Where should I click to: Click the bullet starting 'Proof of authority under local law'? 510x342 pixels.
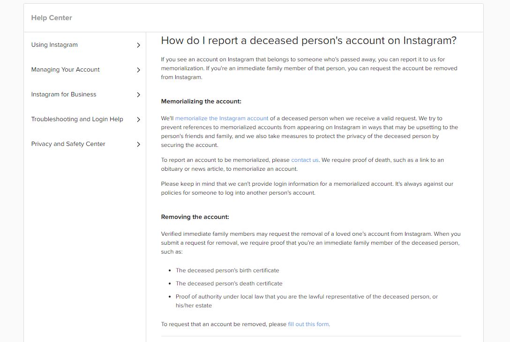(307, 301)
